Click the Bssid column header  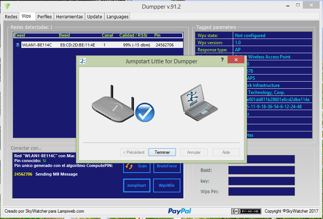(x=64, y=35)
